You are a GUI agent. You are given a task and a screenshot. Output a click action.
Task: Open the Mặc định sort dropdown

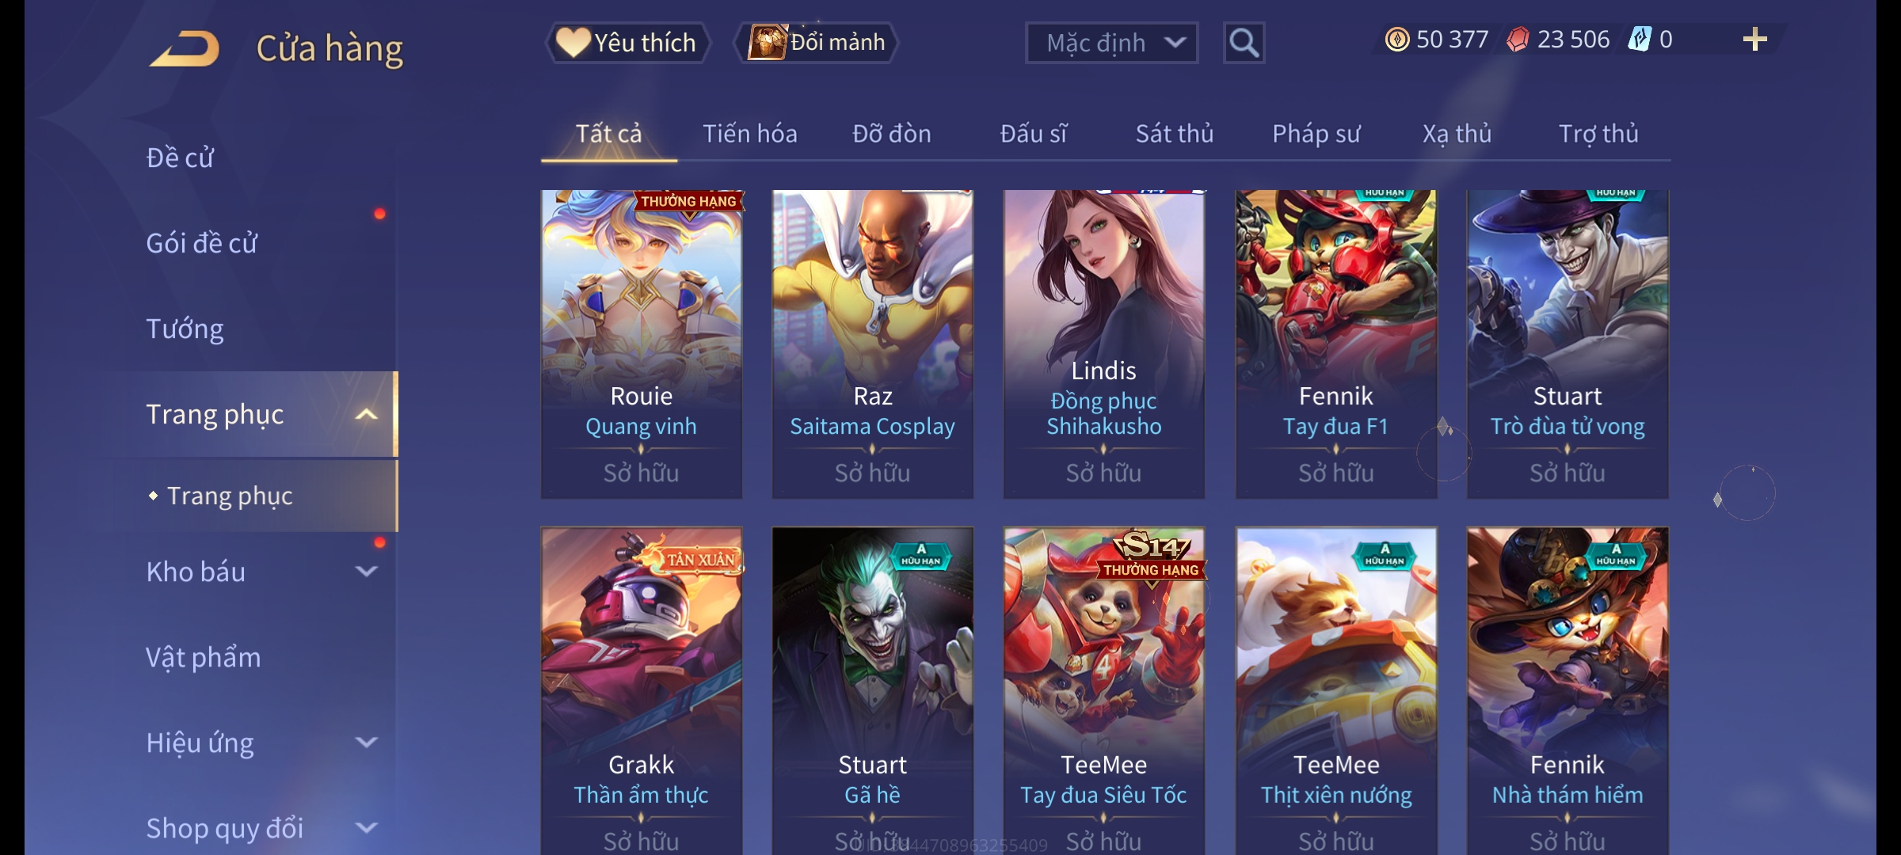1111,43
